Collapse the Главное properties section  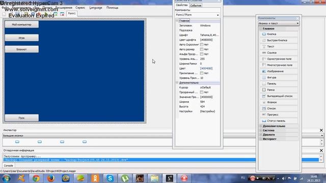point(177,21)
